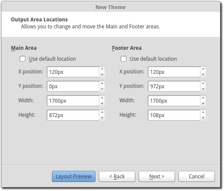Increase Main Area X position value

pyautogui.click(x=102, y=69)
